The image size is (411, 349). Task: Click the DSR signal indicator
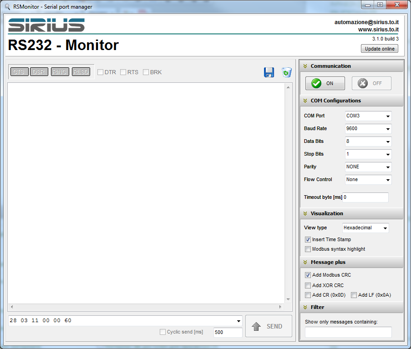click(x=39, y=72)
